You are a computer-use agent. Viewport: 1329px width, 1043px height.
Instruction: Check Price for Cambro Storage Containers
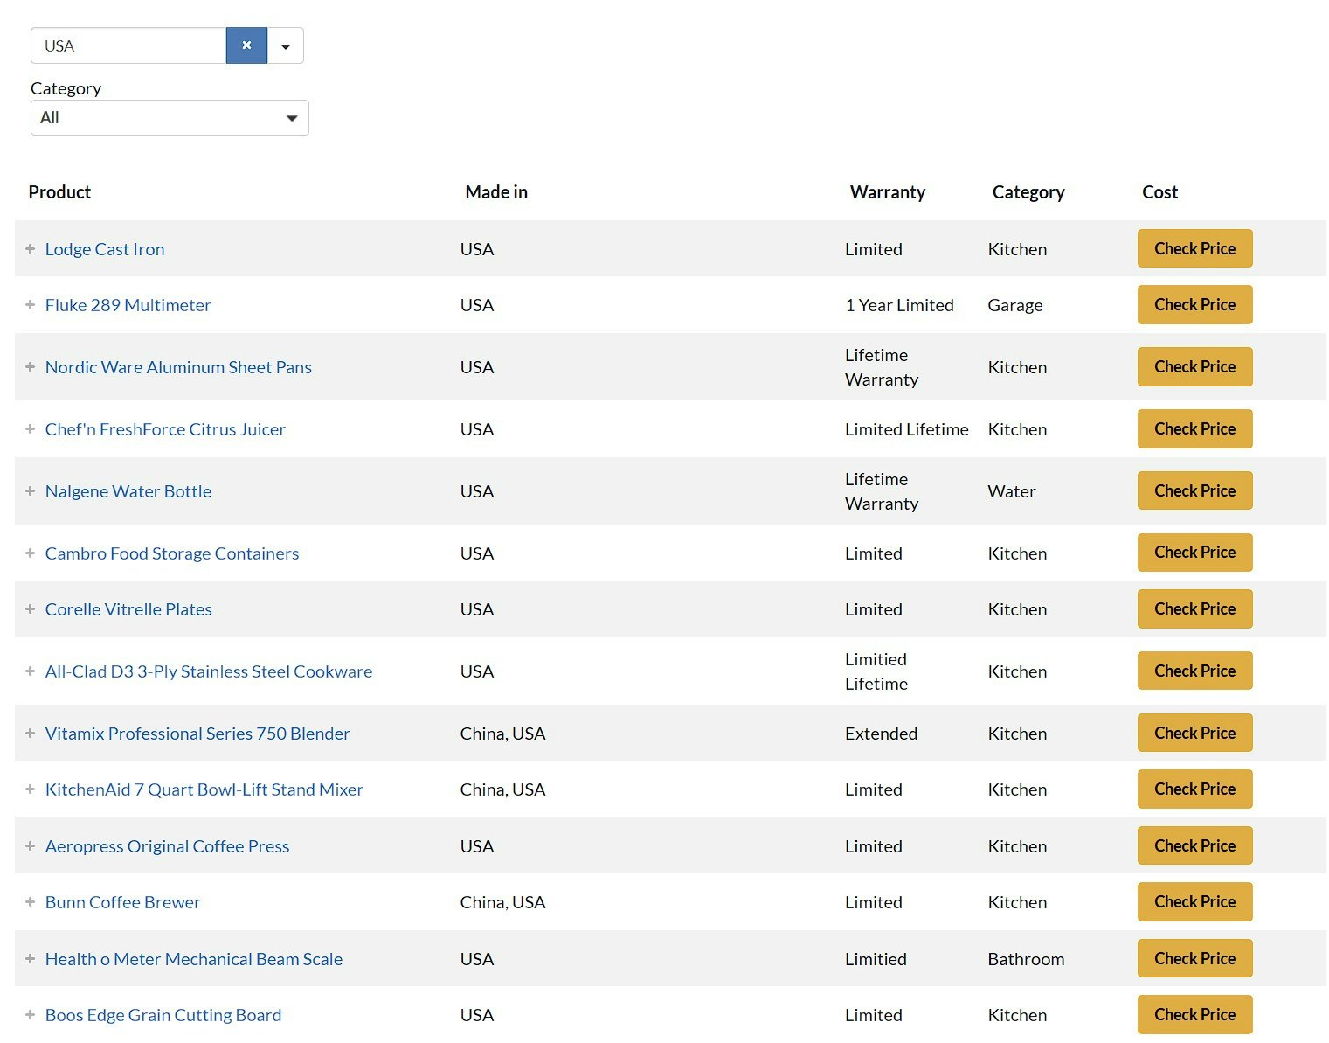point(1194,553)
